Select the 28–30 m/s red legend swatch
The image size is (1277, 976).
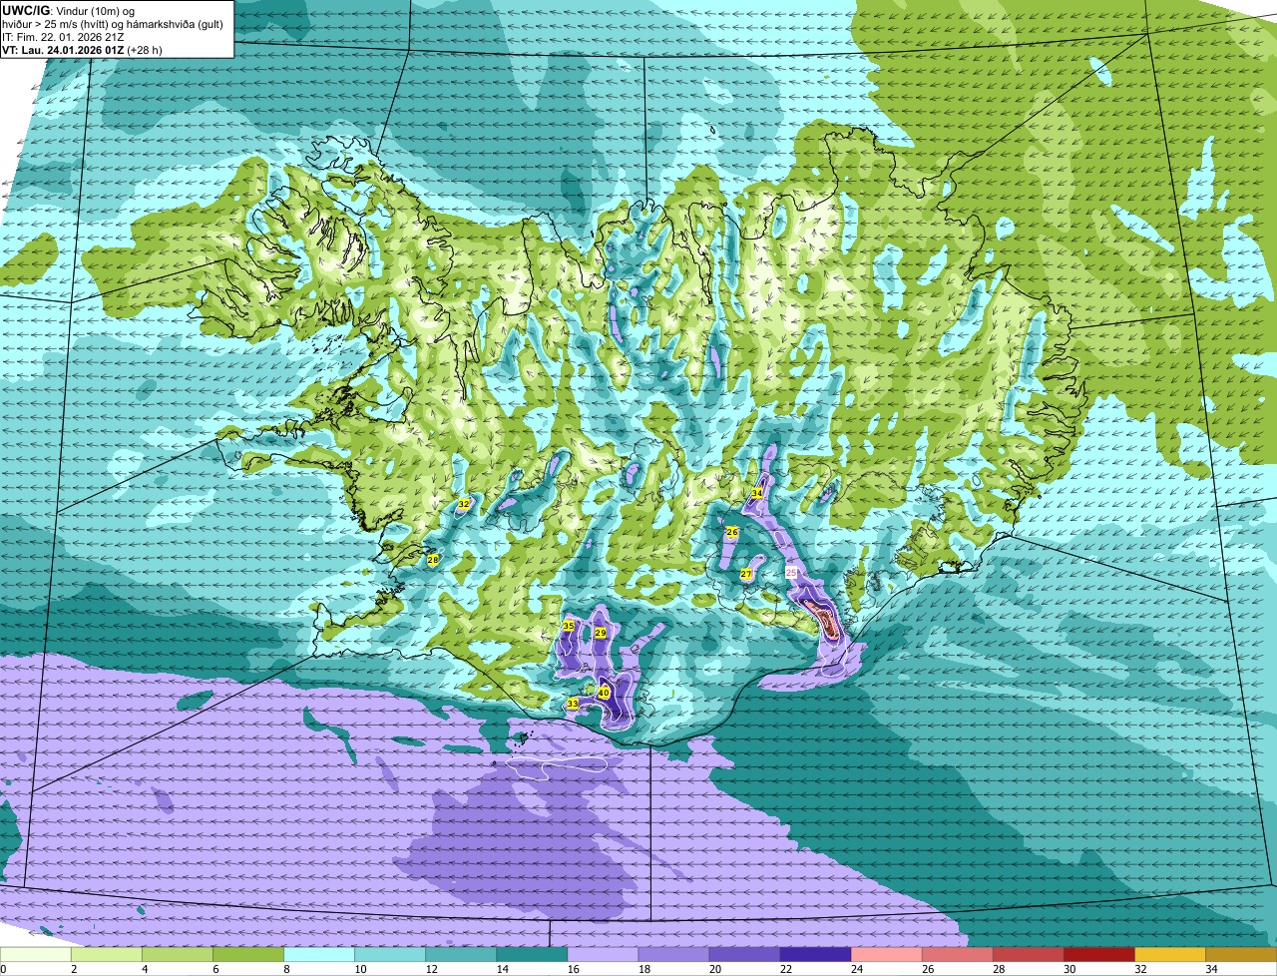pyautogui.click(x=1028, y=955)
